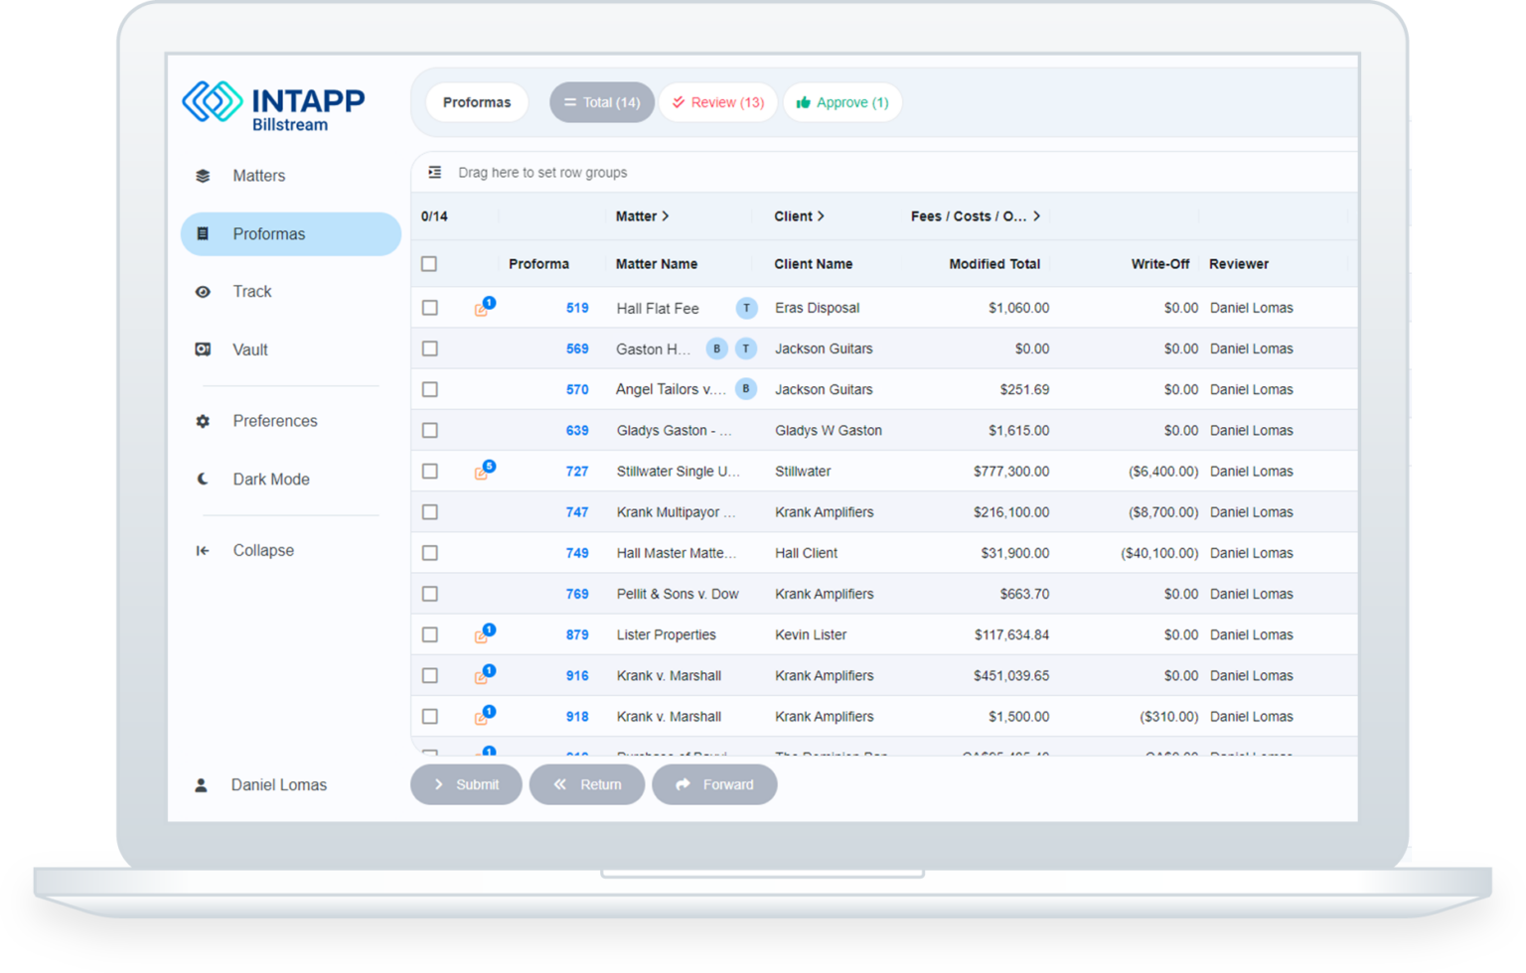
Task: Click the B badge on Angel Tailors row
Action: pyautogui.click(x=746, y=389)
